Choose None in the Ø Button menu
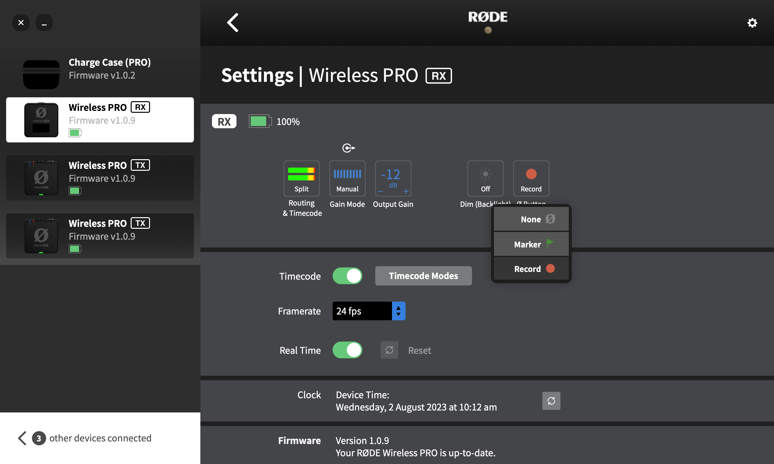 point(531,219)
